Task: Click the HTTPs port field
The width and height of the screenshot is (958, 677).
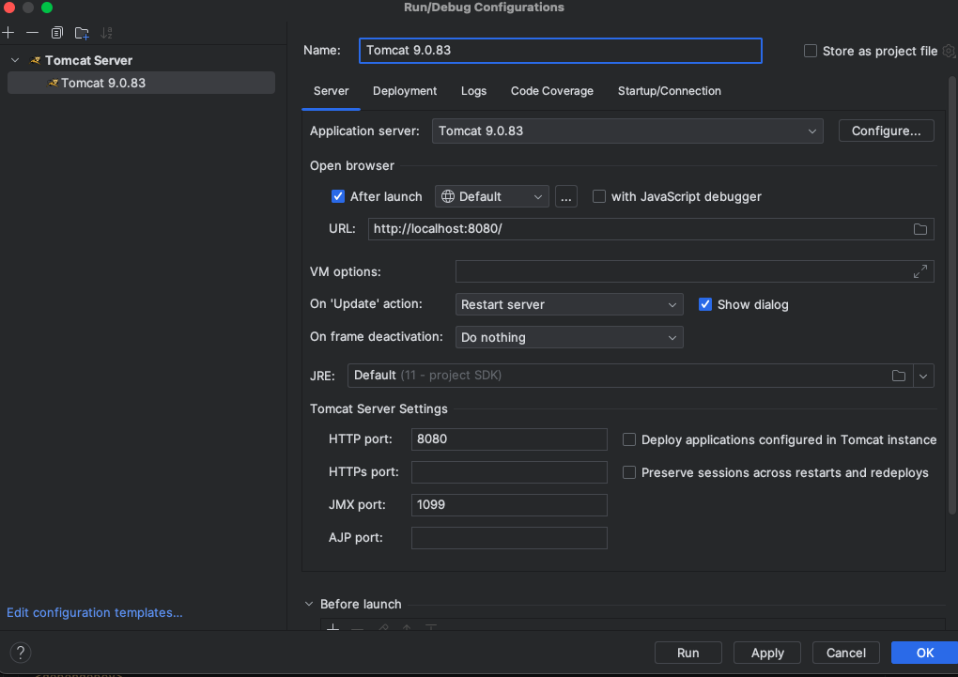Action: click(509, 471)
